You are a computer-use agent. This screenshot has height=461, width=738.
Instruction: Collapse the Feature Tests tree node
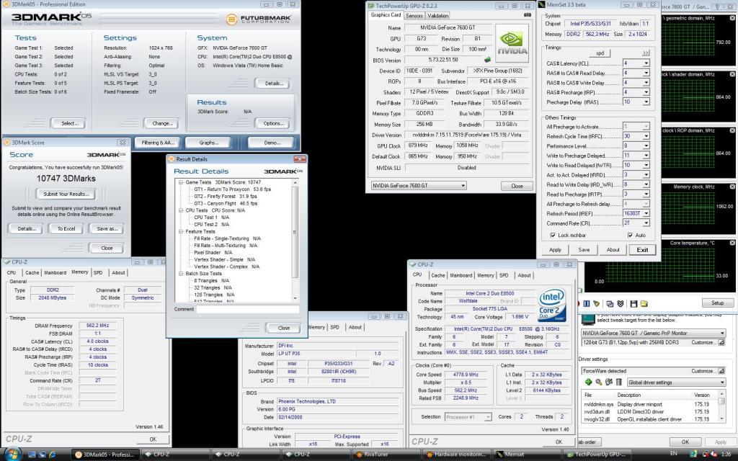[181, 231]
